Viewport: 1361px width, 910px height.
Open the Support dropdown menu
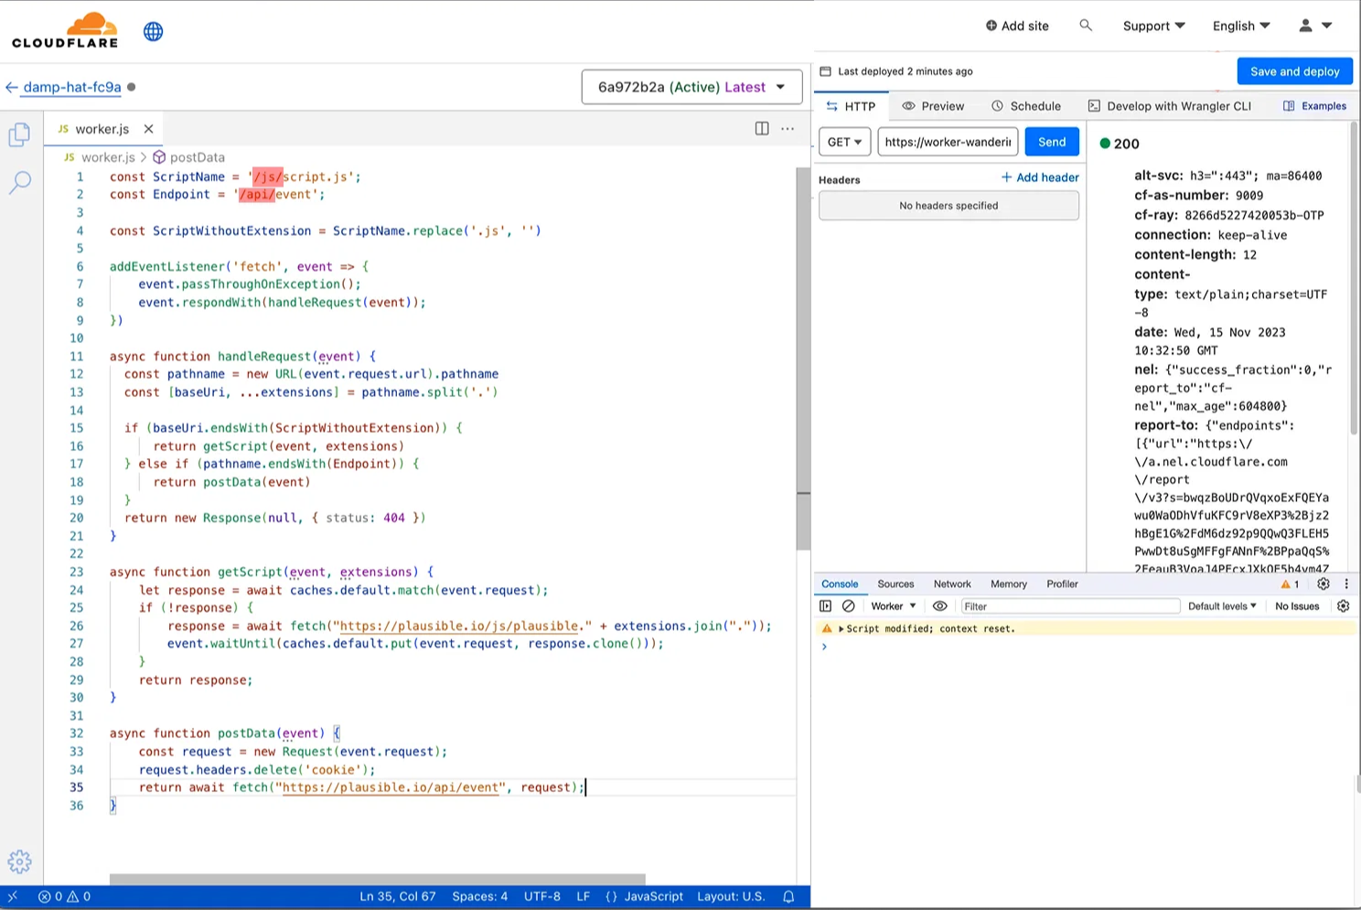pos(1153,26)
